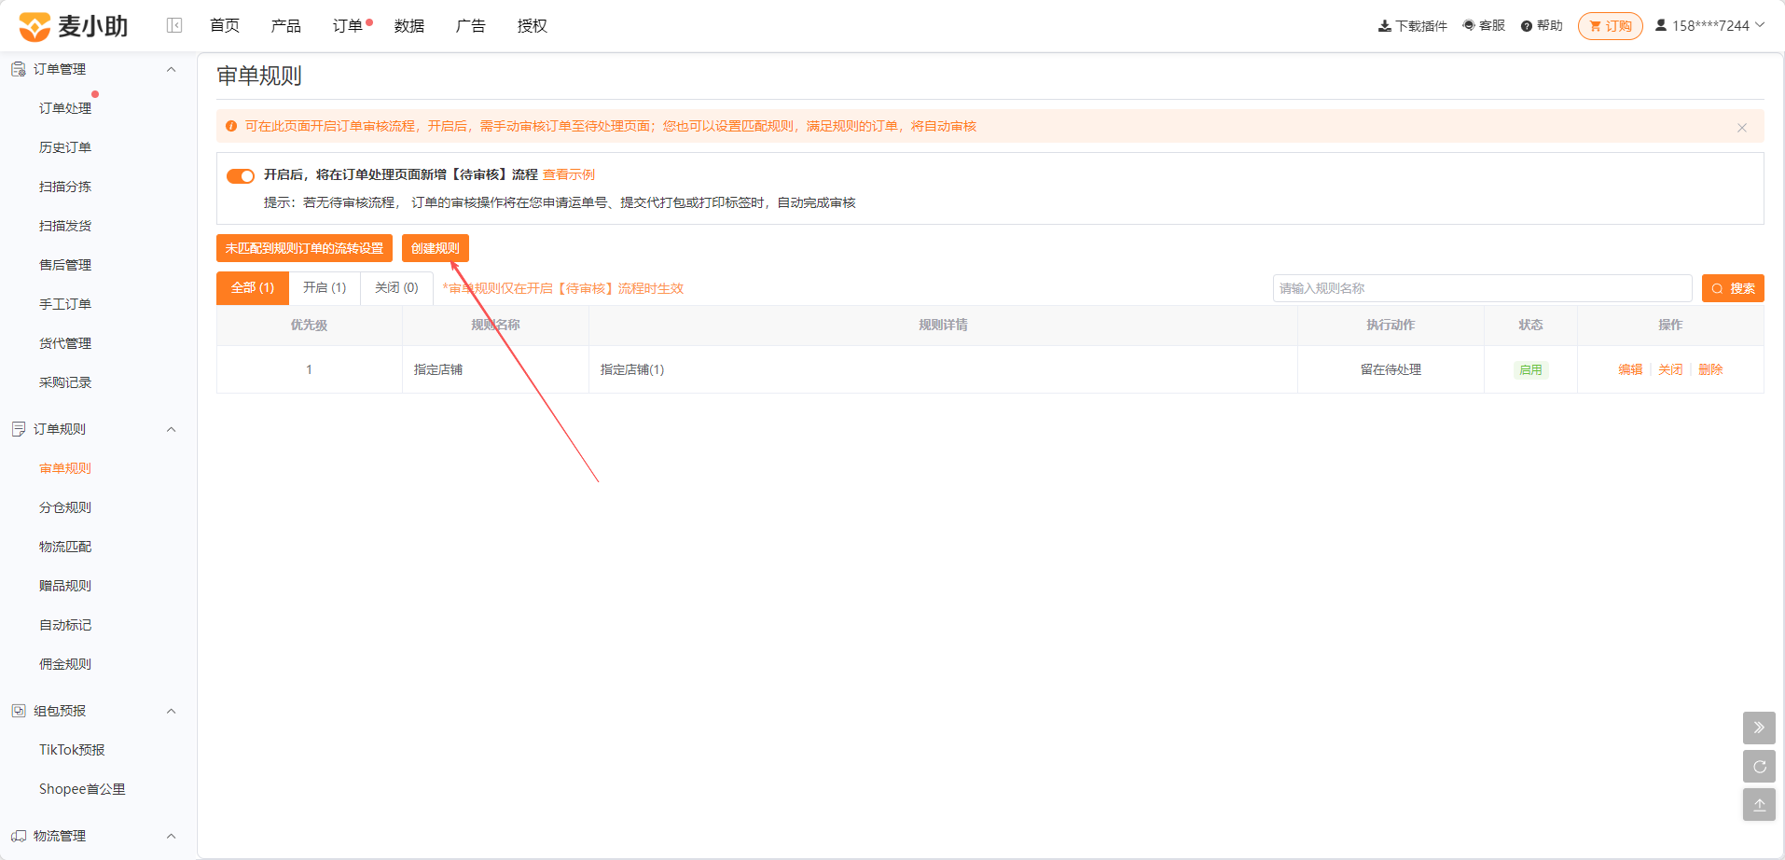This screenshot has width=1785, height=860.
Task: Click the refresh floating icon
Action: tap(1759, 767)
